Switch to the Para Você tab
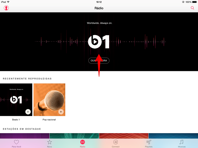Viewport: 198px width, 148px height. pos(17,143)
